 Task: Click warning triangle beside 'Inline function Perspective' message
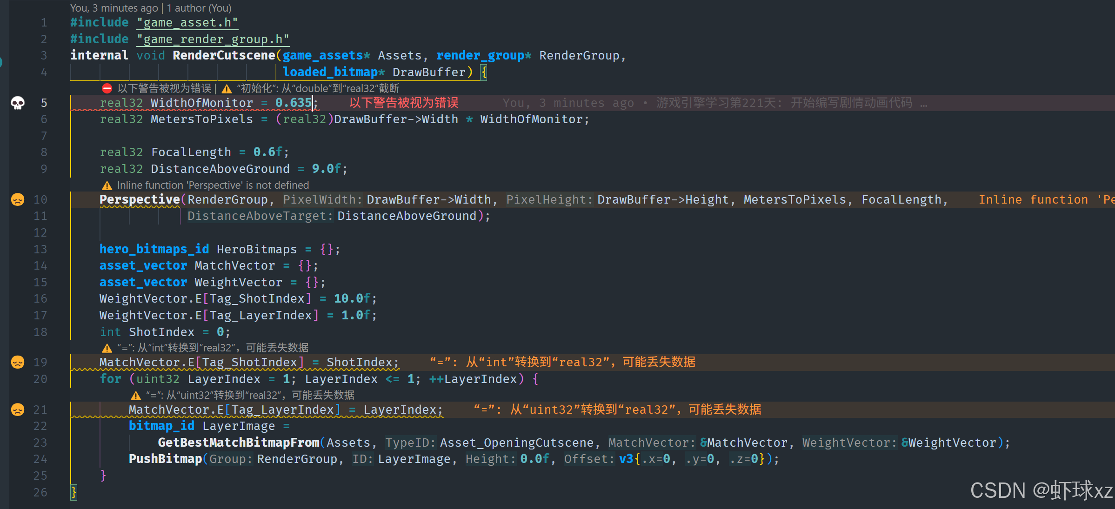pyautogui.click(x=107, y=185)
